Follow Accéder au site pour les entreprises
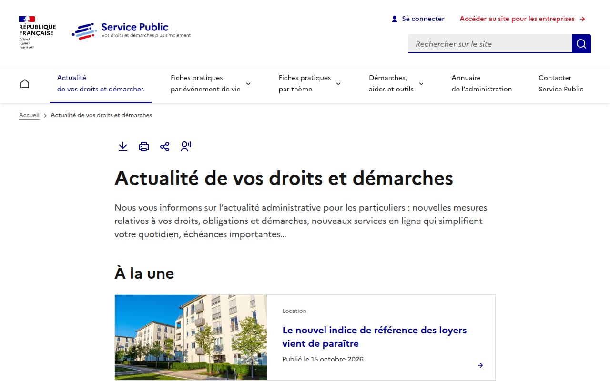Image resolution: width=610 pixels, height=381 pixels. click(522, 19)
